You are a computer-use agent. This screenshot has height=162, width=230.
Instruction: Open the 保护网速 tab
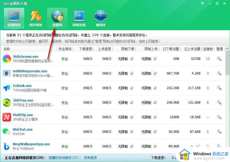36,18
